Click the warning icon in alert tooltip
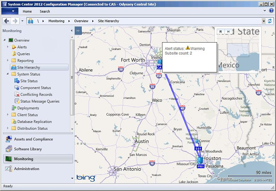 [188, 47]
